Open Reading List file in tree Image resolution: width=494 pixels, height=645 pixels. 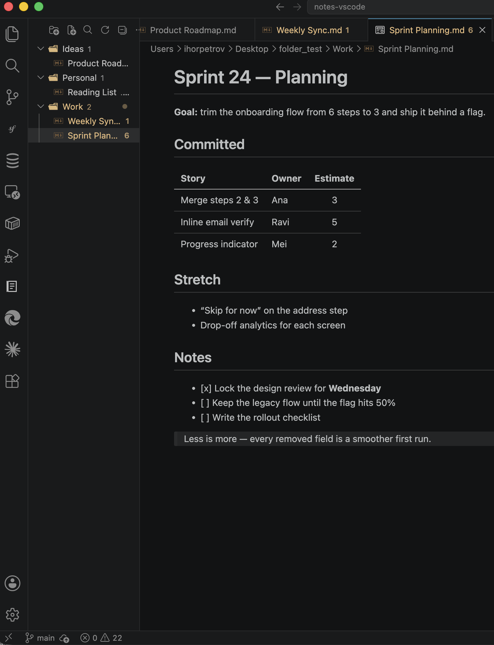tap(84, 92)
